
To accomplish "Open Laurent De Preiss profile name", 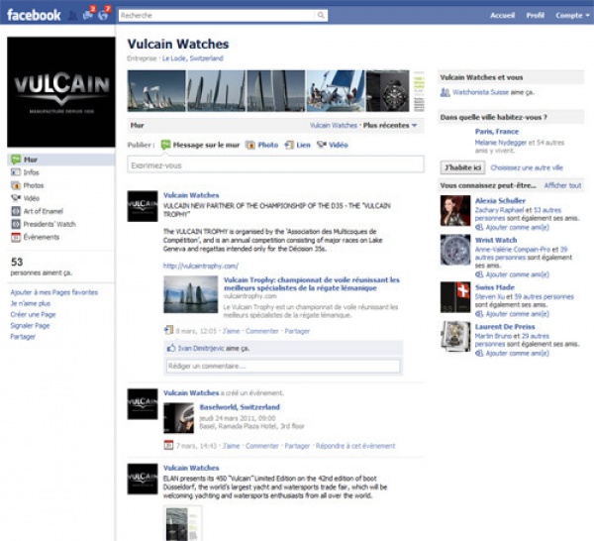I will coord(505,327).
